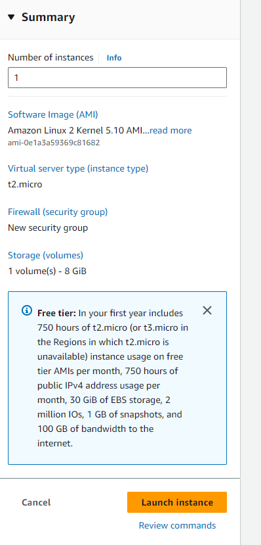The height and width of the screenshot is (545, 261).
Task: Click the Number of instances field
Action: 117,78
